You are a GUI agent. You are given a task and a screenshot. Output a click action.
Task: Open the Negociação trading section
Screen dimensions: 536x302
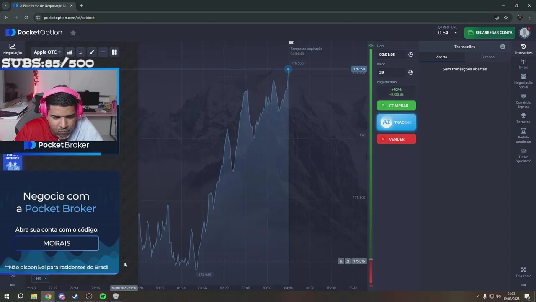13,49
